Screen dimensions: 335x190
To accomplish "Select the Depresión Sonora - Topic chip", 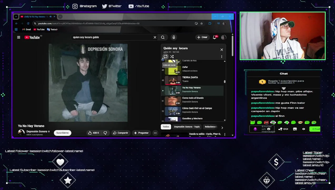I will tap(187, 127).
